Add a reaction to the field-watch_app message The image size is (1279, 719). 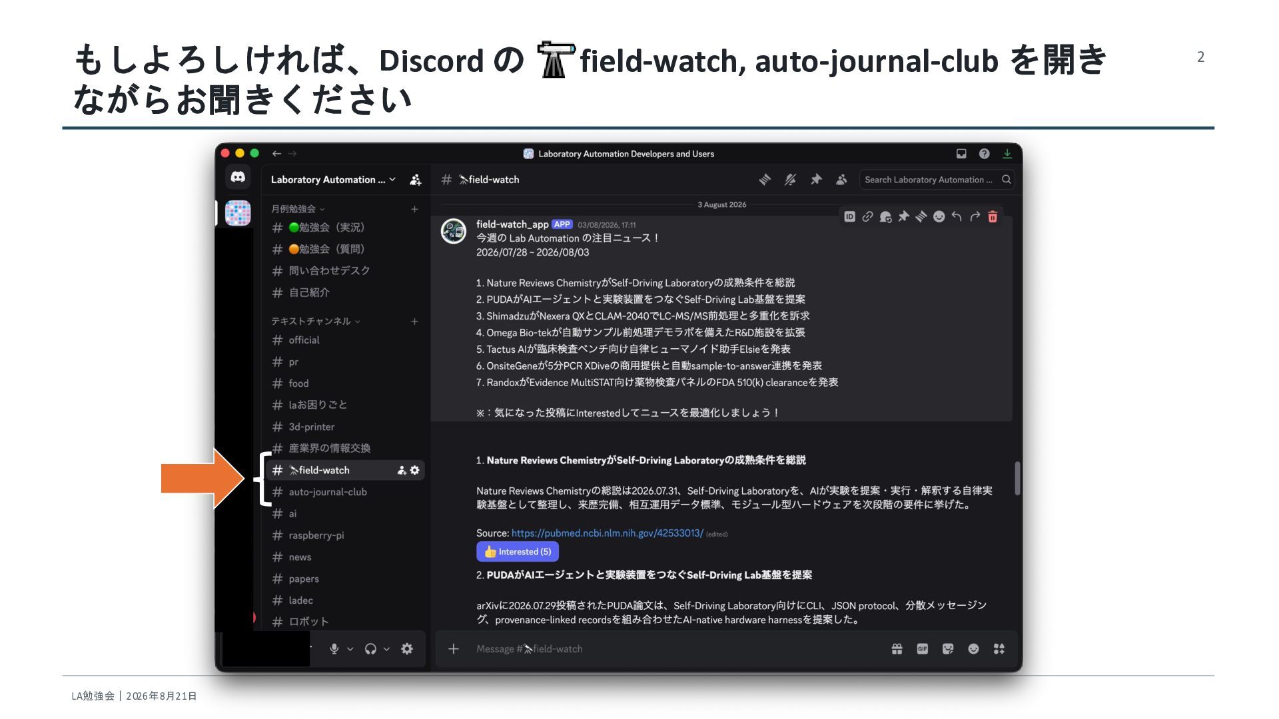click(x=939, y=216)
